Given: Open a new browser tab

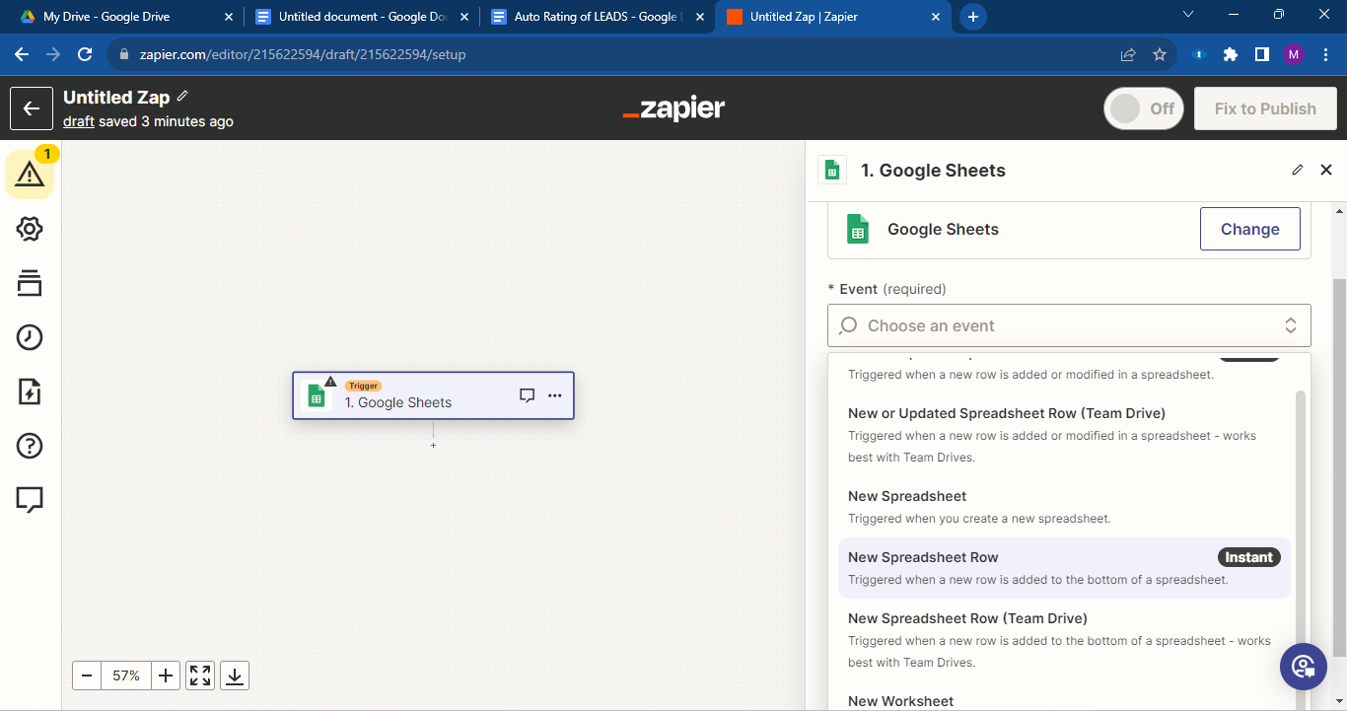Looking at the screenshot, I should (x=973, y=17).
